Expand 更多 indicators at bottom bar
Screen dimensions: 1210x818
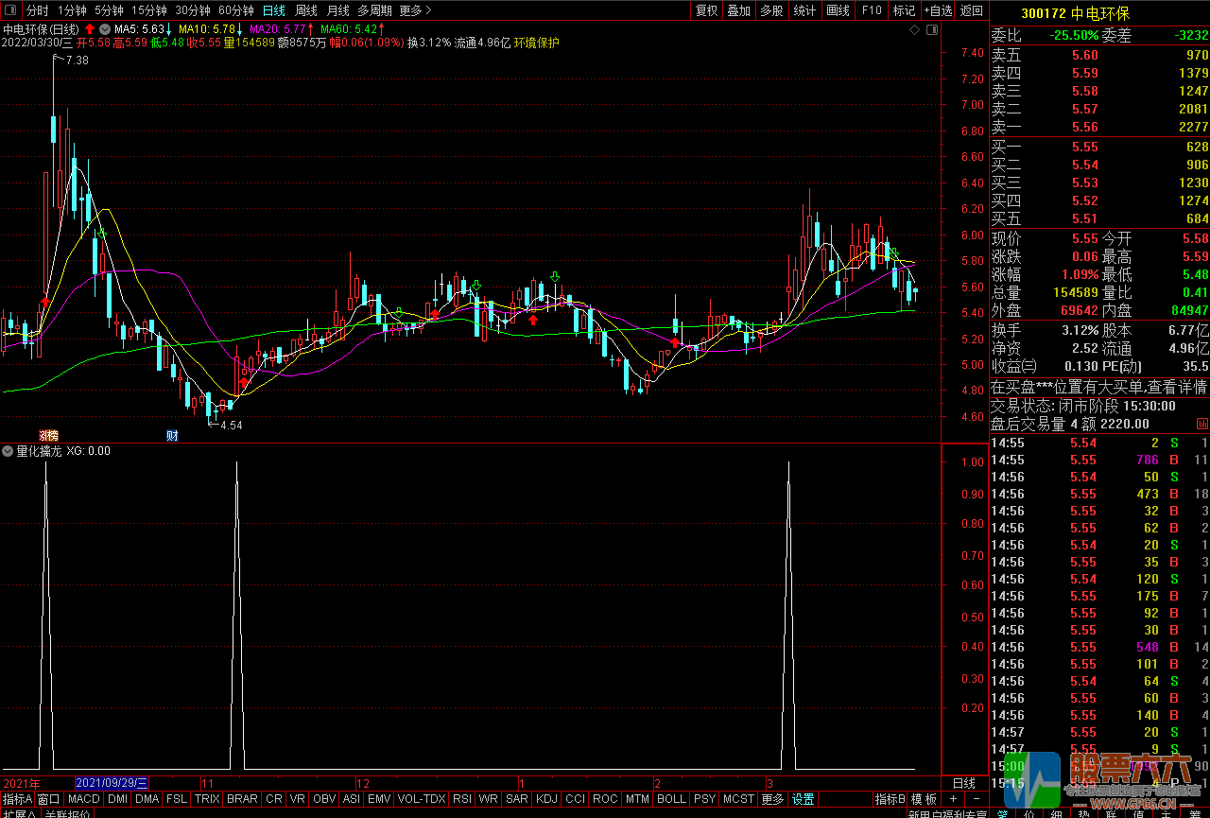[772, 799]
